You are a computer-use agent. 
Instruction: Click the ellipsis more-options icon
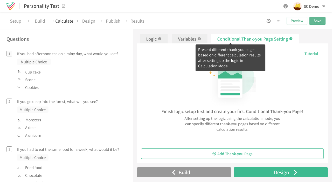(x=278, y=21)
